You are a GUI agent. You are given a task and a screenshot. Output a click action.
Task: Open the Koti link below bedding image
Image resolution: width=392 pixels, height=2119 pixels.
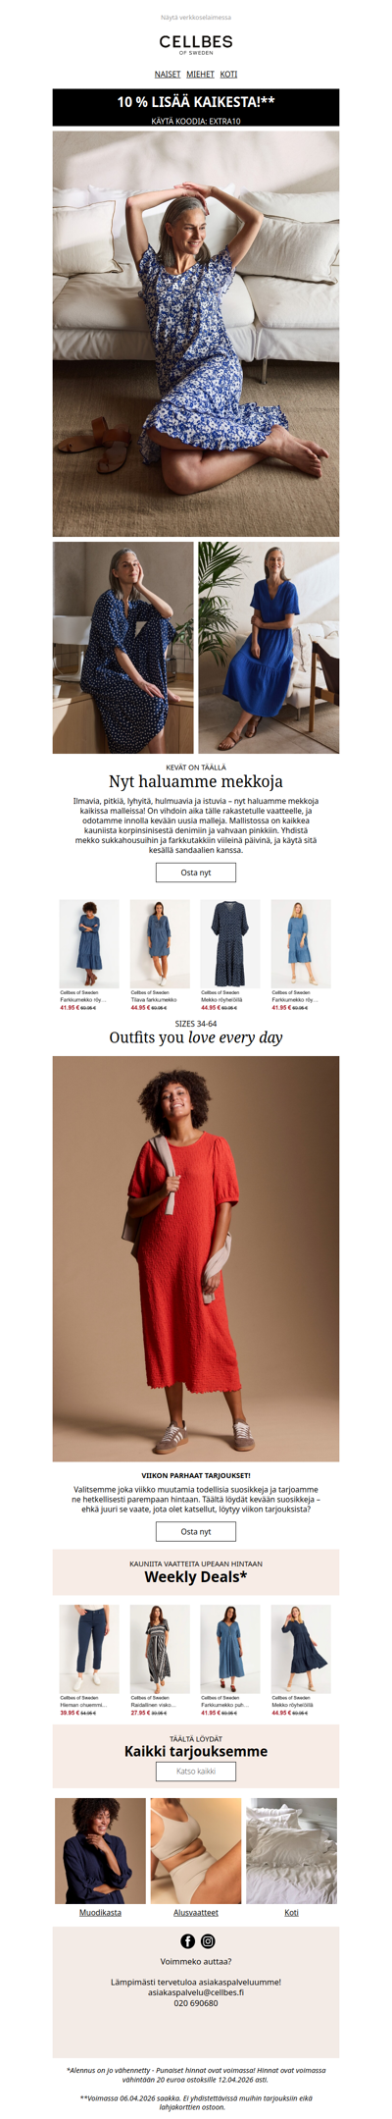tap(291, 1912)
